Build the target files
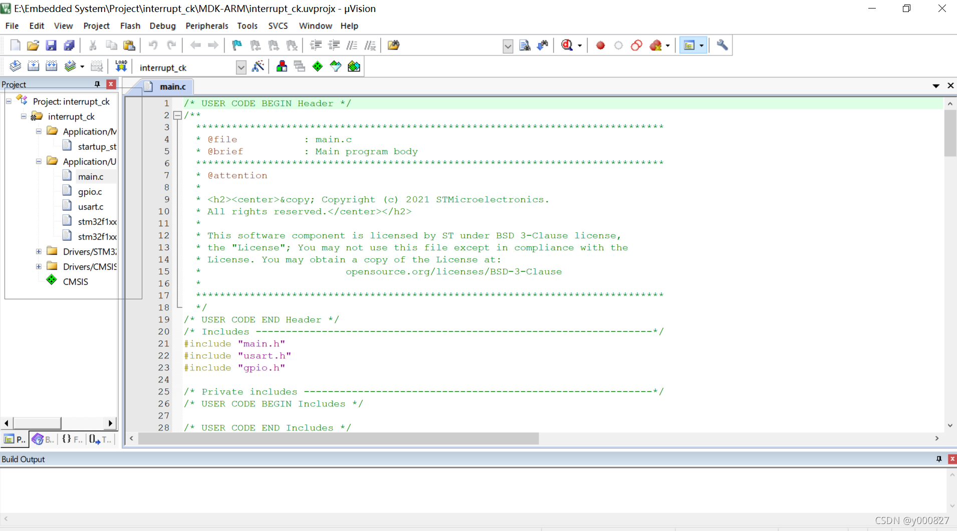957x531 pixels. tap(33, 66)
